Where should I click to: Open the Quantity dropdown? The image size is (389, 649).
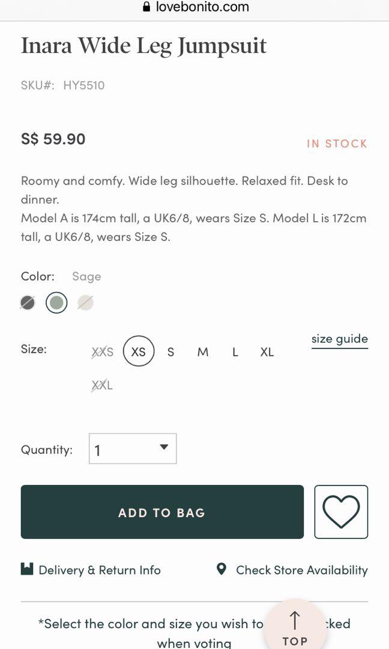click(x=132, y=448)
